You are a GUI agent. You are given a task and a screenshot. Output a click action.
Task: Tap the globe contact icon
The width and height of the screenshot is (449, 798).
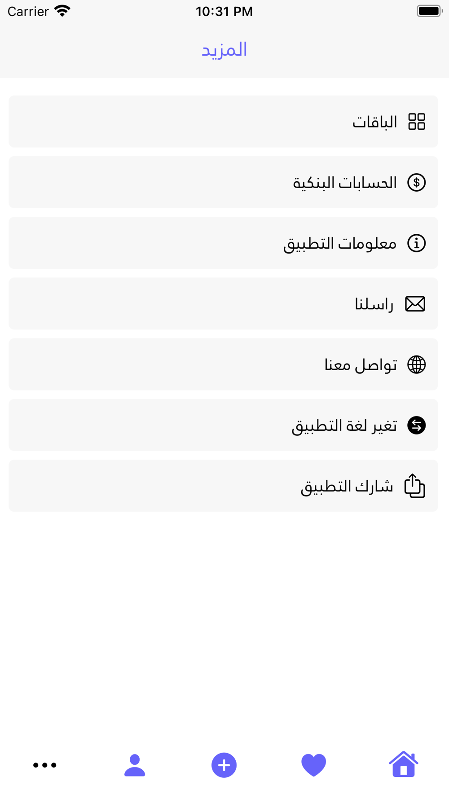[416, 364]
